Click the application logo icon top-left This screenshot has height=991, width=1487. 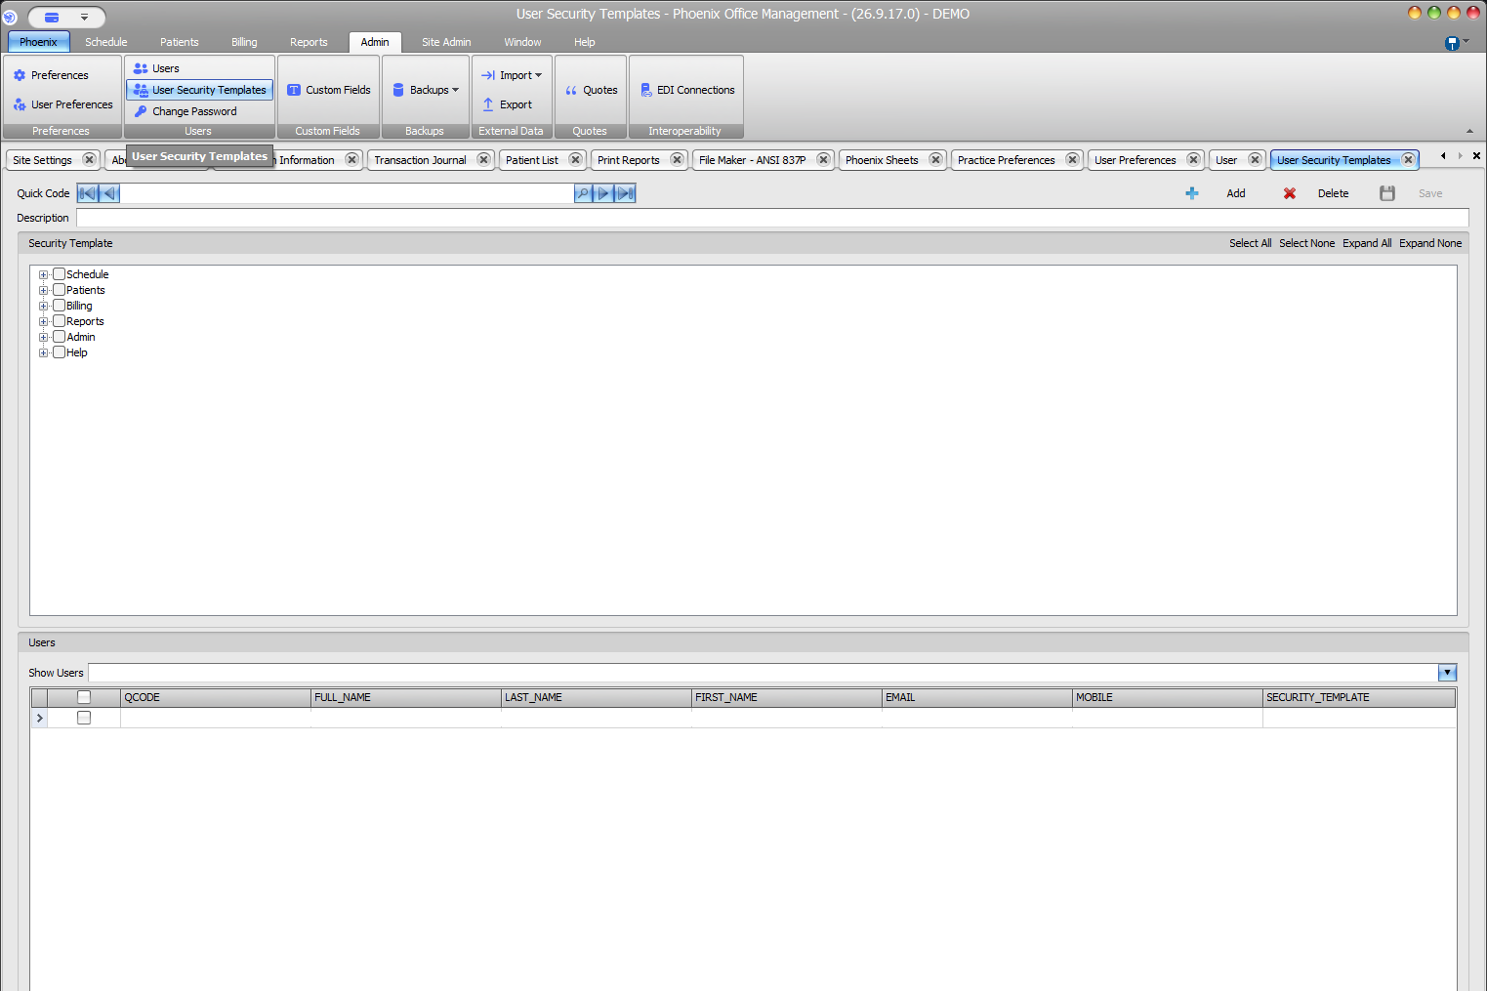click(x=10, y=17)
